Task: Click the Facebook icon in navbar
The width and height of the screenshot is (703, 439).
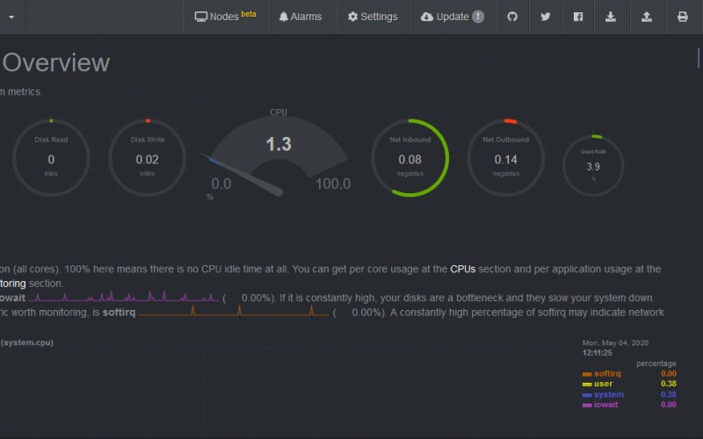Action: point(578,17)
